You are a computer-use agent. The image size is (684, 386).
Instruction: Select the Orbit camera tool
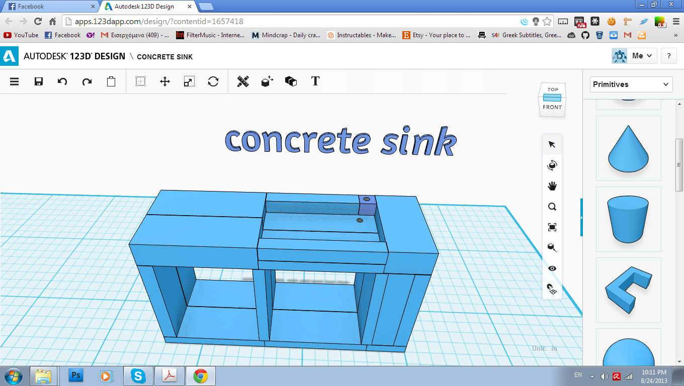tap(552, 165)
